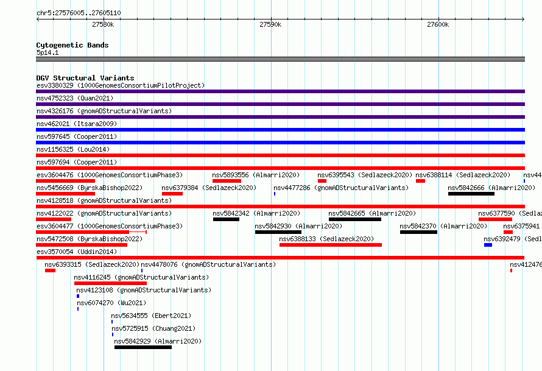The height and width of the screenshot is (371, 542).
Task: Click the 27590k ruler tick label
Action: coord(270,24)
